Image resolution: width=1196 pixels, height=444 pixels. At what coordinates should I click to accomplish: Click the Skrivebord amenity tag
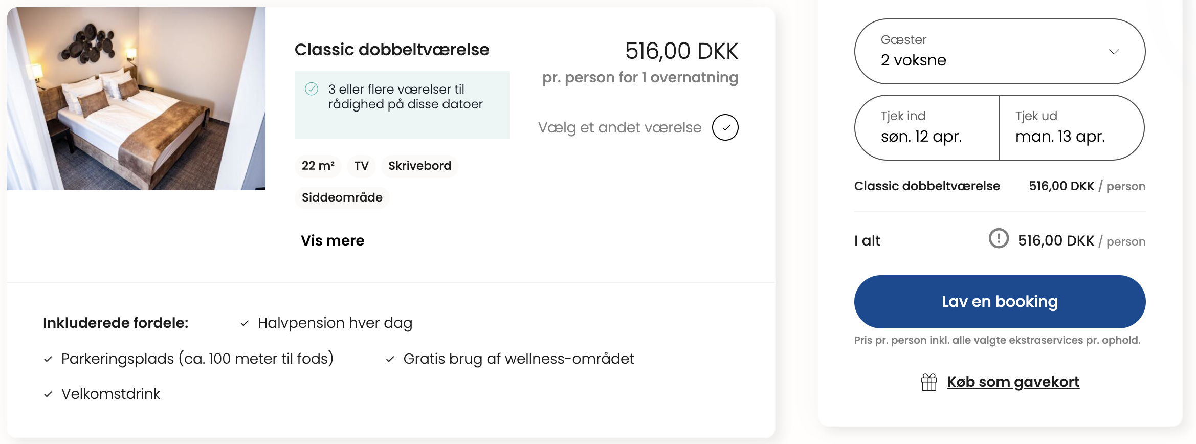click(x=419, y=166)
